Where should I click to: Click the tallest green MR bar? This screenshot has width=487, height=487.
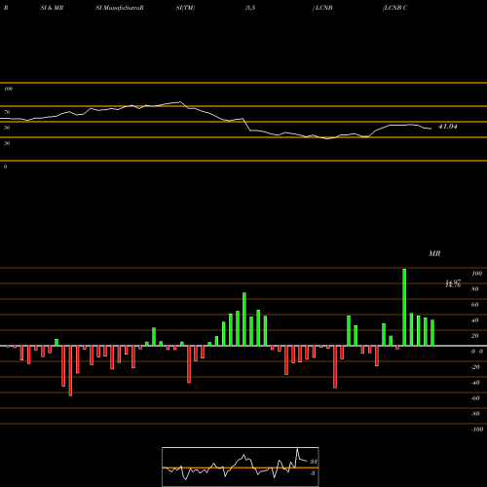404,307
